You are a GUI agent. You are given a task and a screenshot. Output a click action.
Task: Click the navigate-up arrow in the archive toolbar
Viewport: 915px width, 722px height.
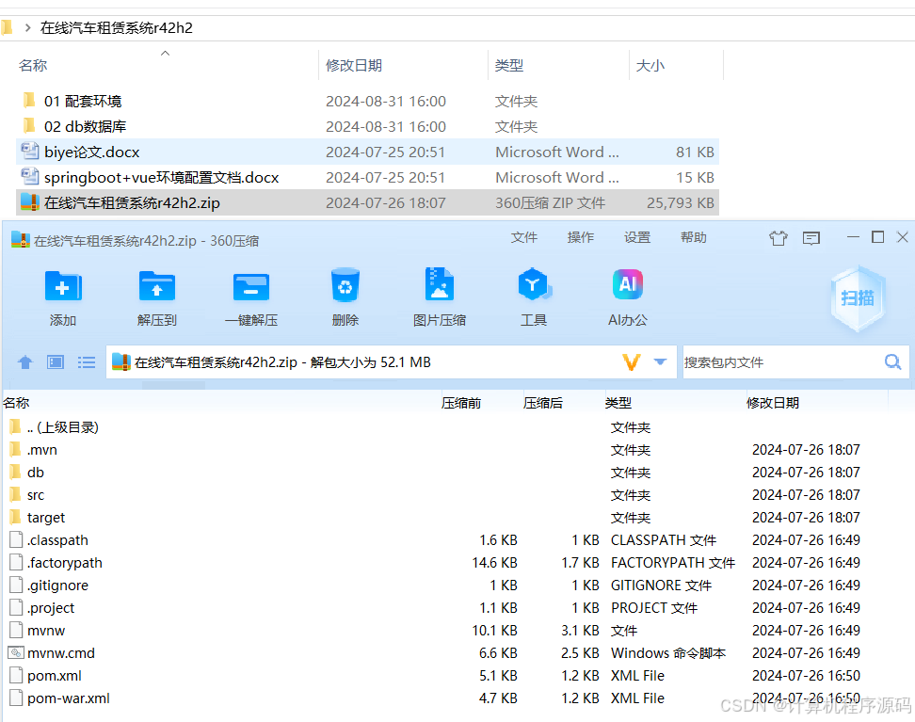[24, 361]
